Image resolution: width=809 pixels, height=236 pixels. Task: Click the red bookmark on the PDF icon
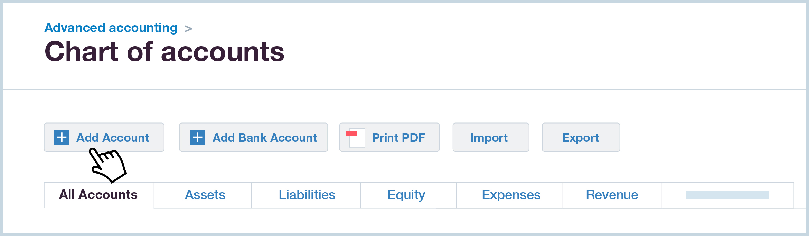point(352,133)
